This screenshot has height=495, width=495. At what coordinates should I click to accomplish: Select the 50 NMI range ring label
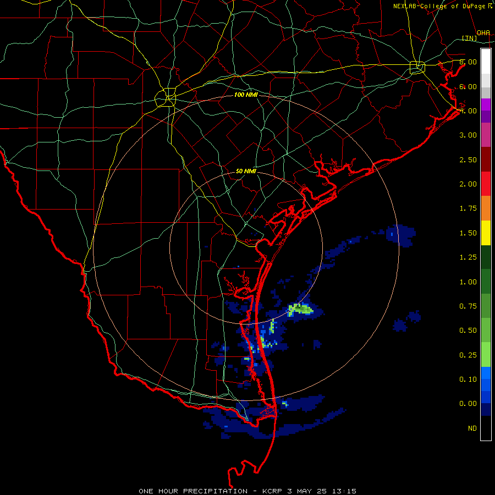coord(246,171)
